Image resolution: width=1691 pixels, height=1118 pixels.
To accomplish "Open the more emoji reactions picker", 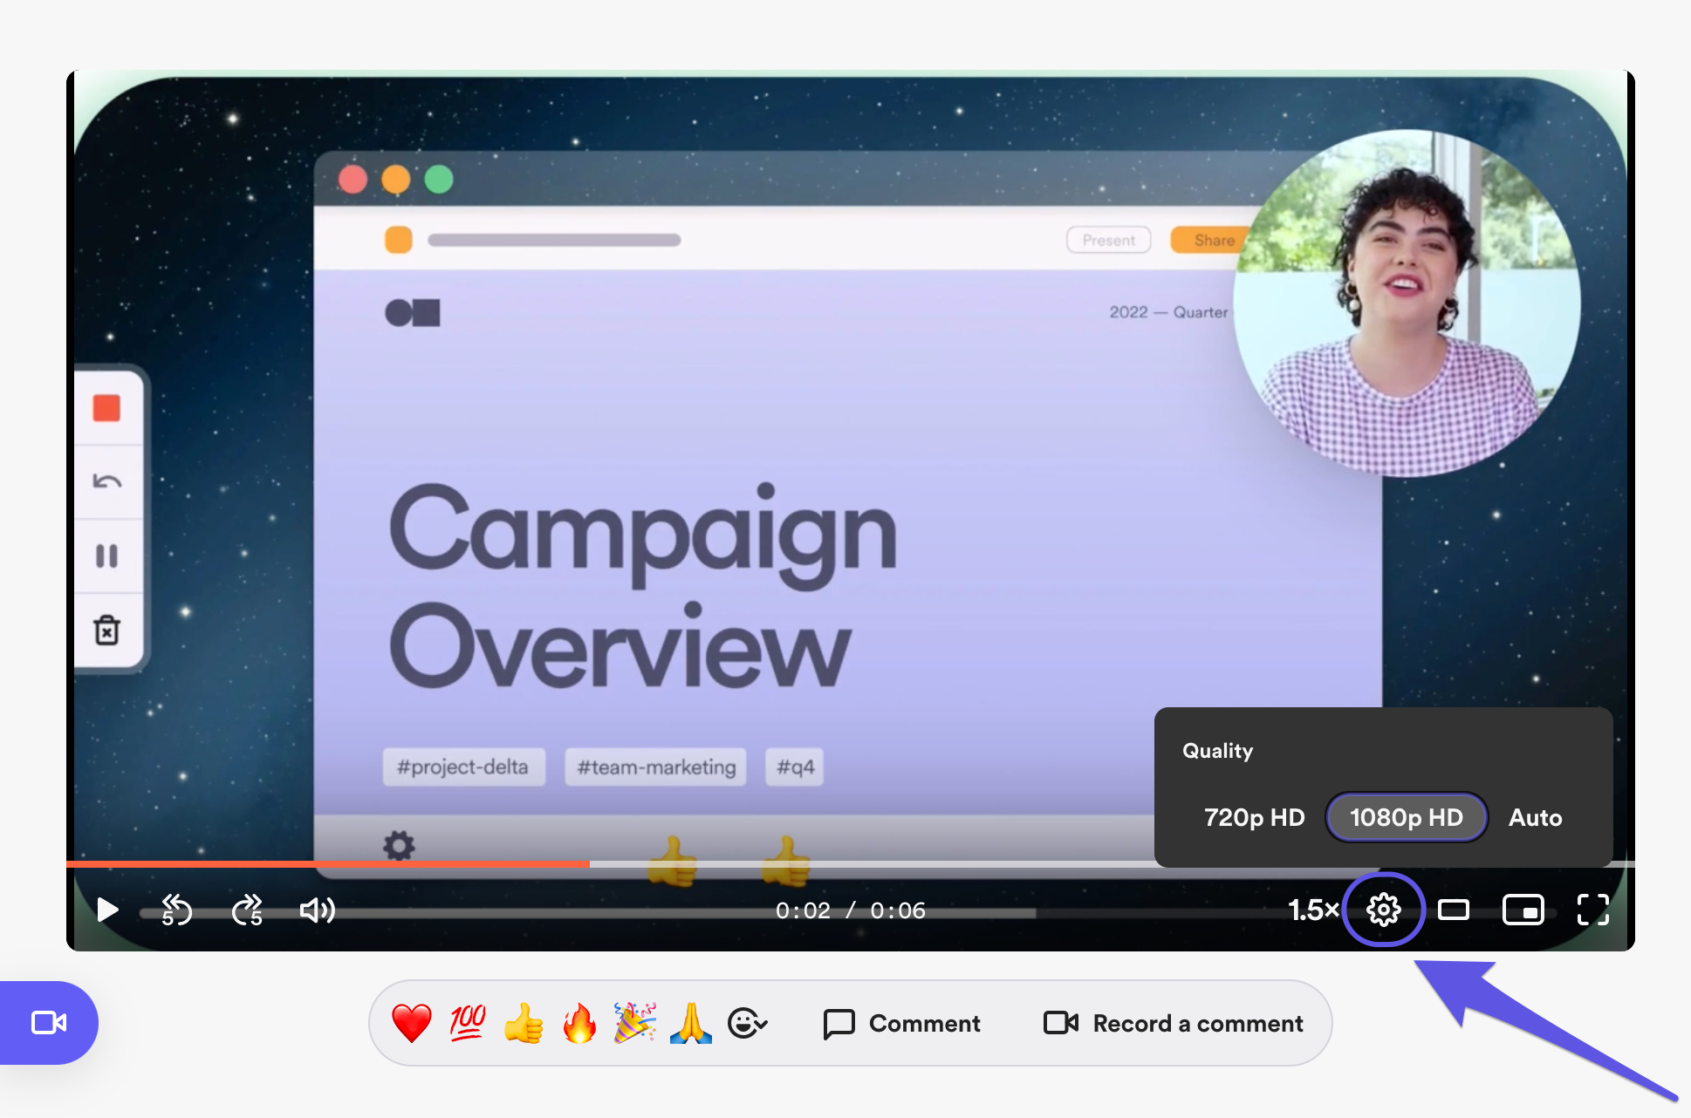I will (x=747, y=1023).
